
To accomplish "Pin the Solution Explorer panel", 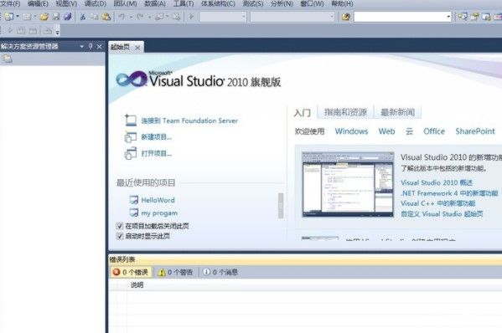I will coord(91,47).
